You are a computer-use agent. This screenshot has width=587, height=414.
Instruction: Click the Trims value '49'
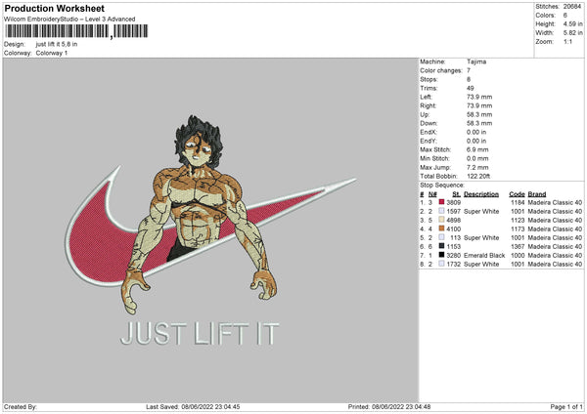pos(471,88)
